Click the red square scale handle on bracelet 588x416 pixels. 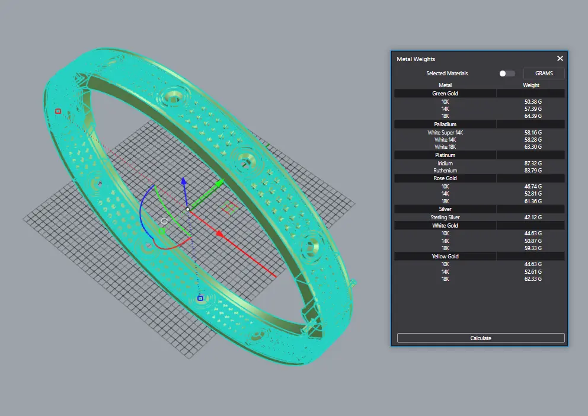58,111
